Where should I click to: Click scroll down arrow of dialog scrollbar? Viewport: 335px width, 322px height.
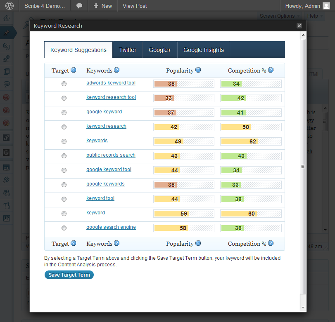click(303, 307)
